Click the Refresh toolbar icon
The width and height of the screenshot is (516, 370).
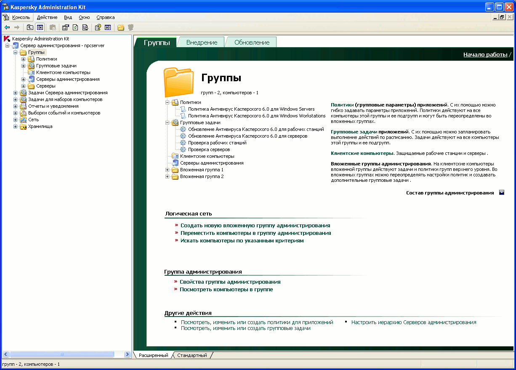75,27
